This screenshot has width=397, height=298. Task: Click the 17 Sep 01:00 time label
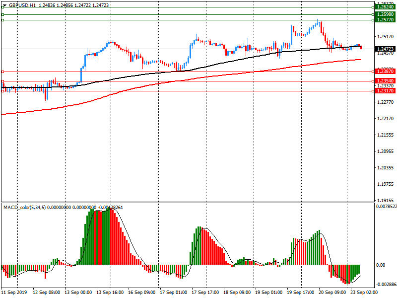pyautogui.click(x=173, y=293)
